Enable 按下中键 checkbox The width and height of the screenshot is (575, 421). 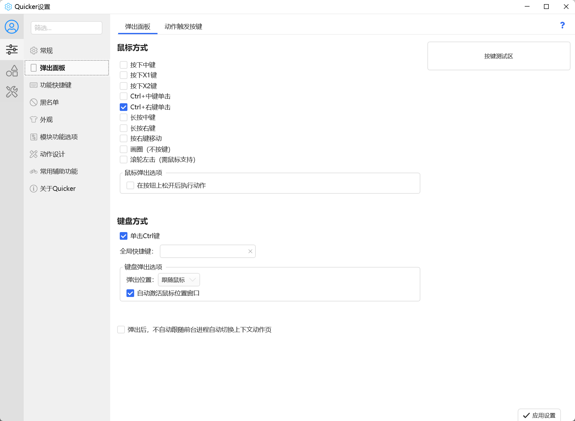pyautogui.click(x=124, y=65)
